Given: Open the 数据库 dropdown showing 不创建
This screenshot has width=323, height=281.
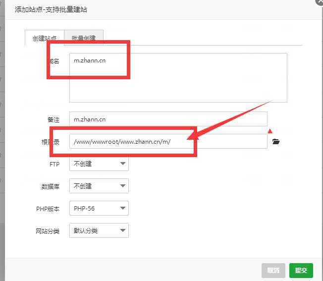Looking at the screenshot, I should (99, 186).
